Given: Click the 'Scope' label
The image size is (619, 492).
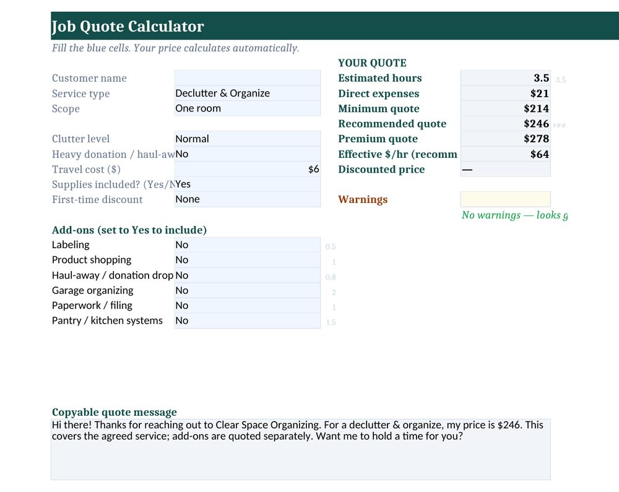Looking at the screenshot, I should tap(66, 109).
